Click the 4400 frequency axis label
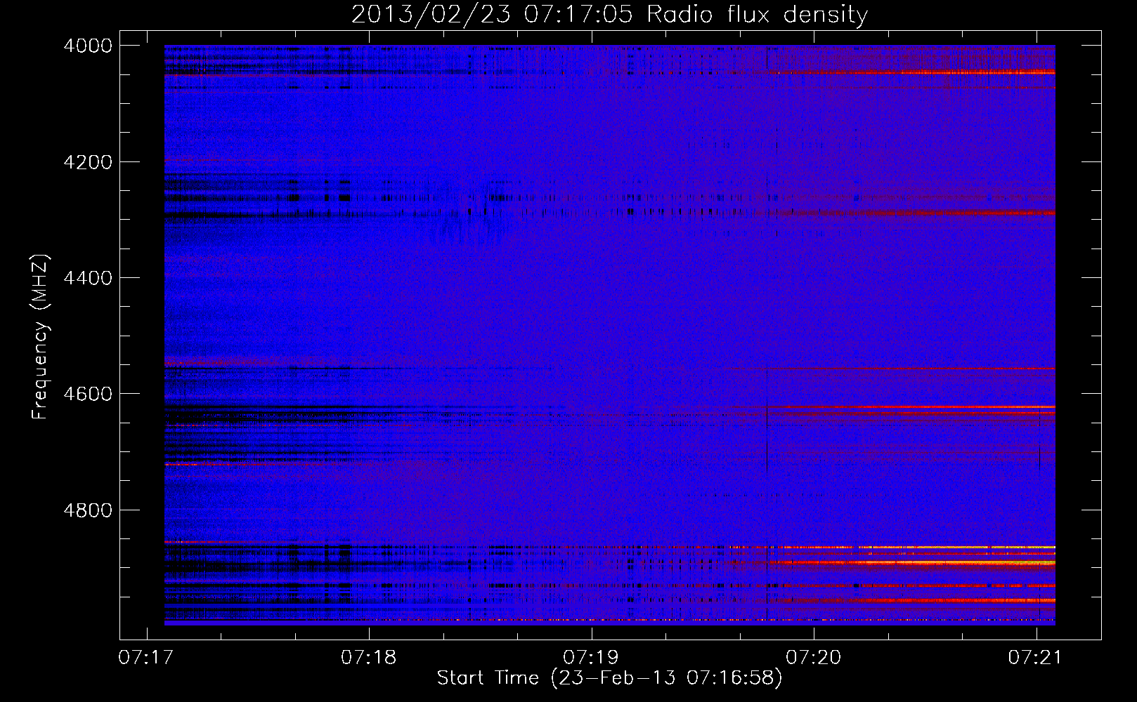1137x702 pixels. (88, 278)
